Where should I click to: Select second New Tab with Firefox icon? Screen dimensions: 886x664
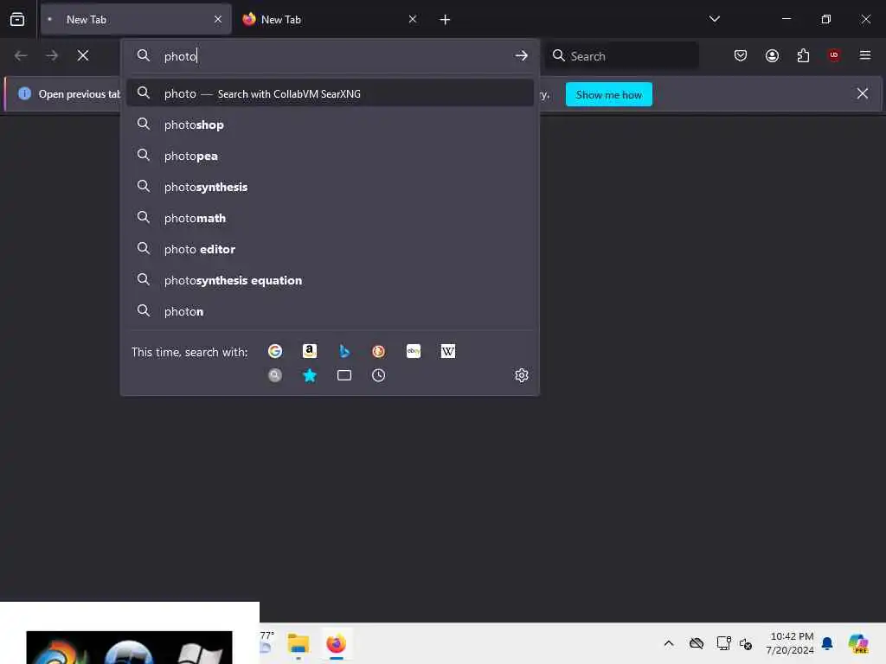pyautogui.click(x=330, y=19)
